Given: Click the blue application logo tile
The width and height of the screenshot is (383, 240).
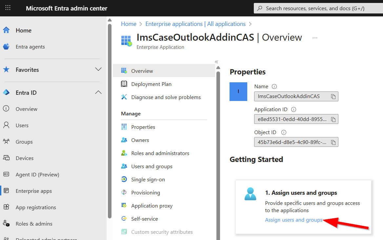Looking at the screenshot, I should 238,91.
